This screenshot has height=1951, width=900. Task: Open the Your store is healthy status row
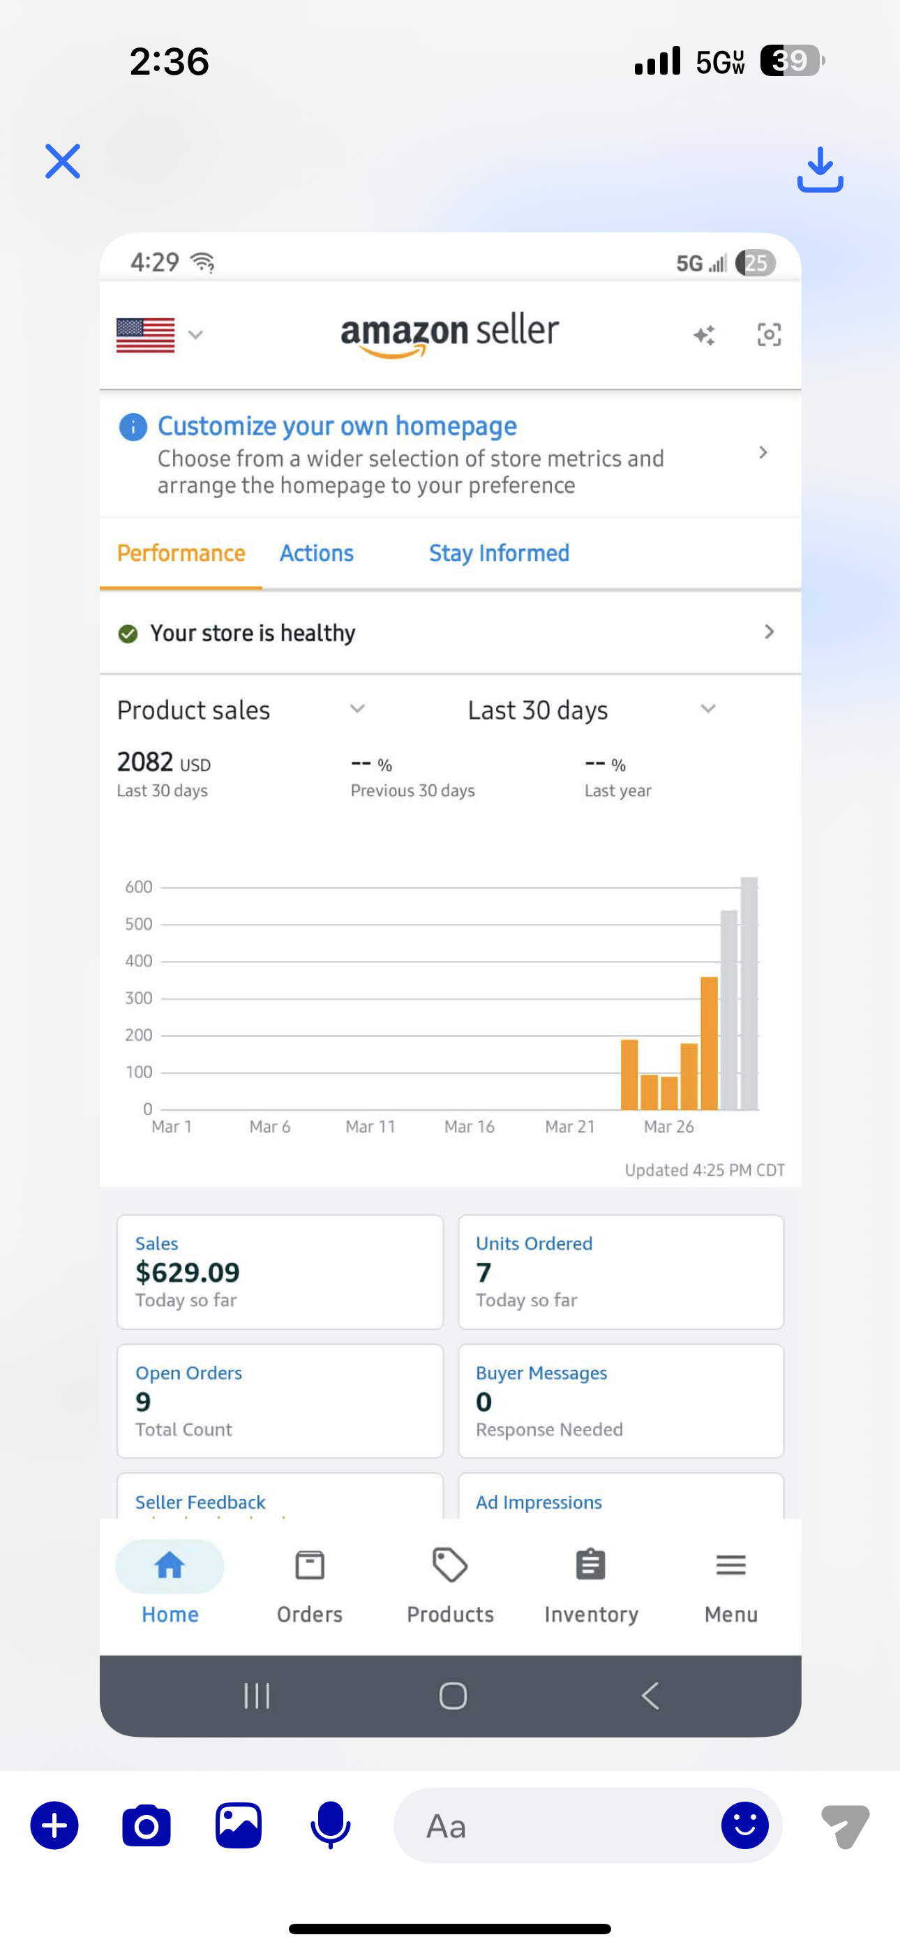click(x=450, y=632)
